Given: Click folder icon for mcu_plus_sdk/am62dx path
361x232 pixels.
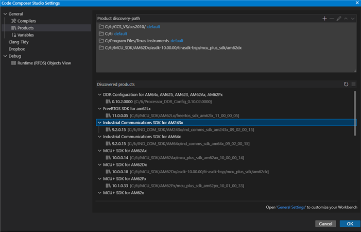Looking at the screenshot, I should 101,48.
